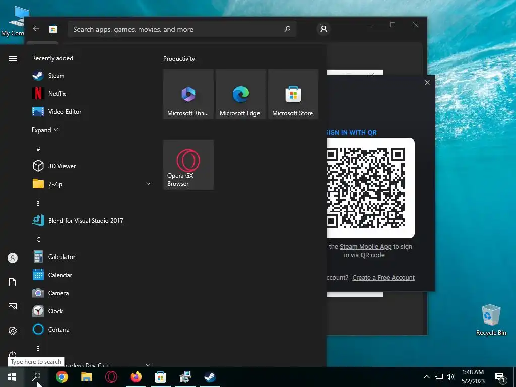Switch to Steam on the taskbar

(210, 377)
